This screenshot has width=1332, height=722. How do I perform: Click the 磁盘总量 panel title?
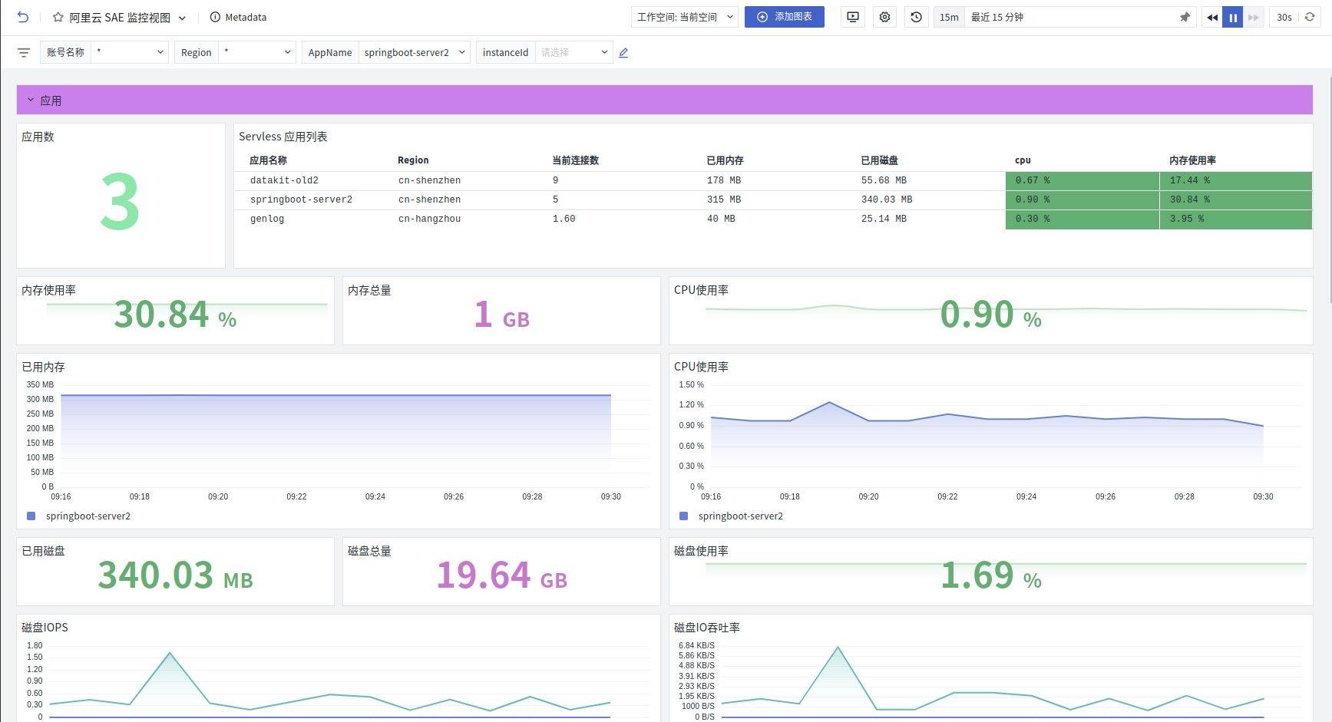point(369,551)
